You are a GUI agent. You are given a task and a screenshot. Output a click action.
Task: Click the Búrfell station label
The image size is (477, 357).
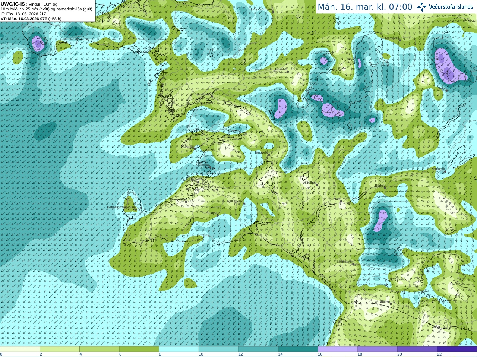380,186
